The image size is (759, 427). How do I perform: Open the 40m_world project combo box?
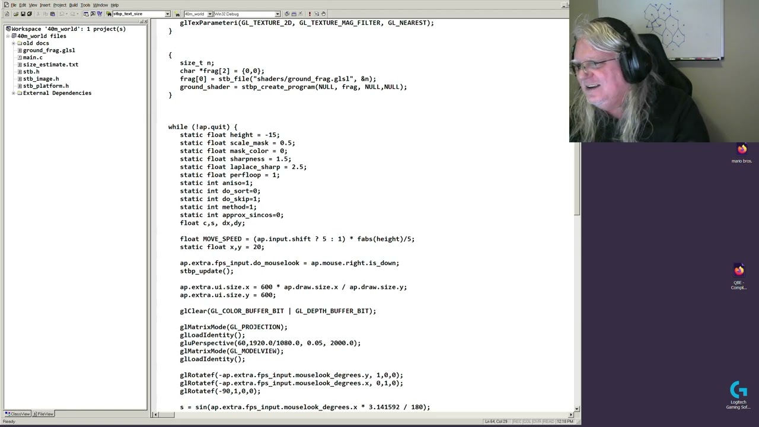tap(198, 14)
